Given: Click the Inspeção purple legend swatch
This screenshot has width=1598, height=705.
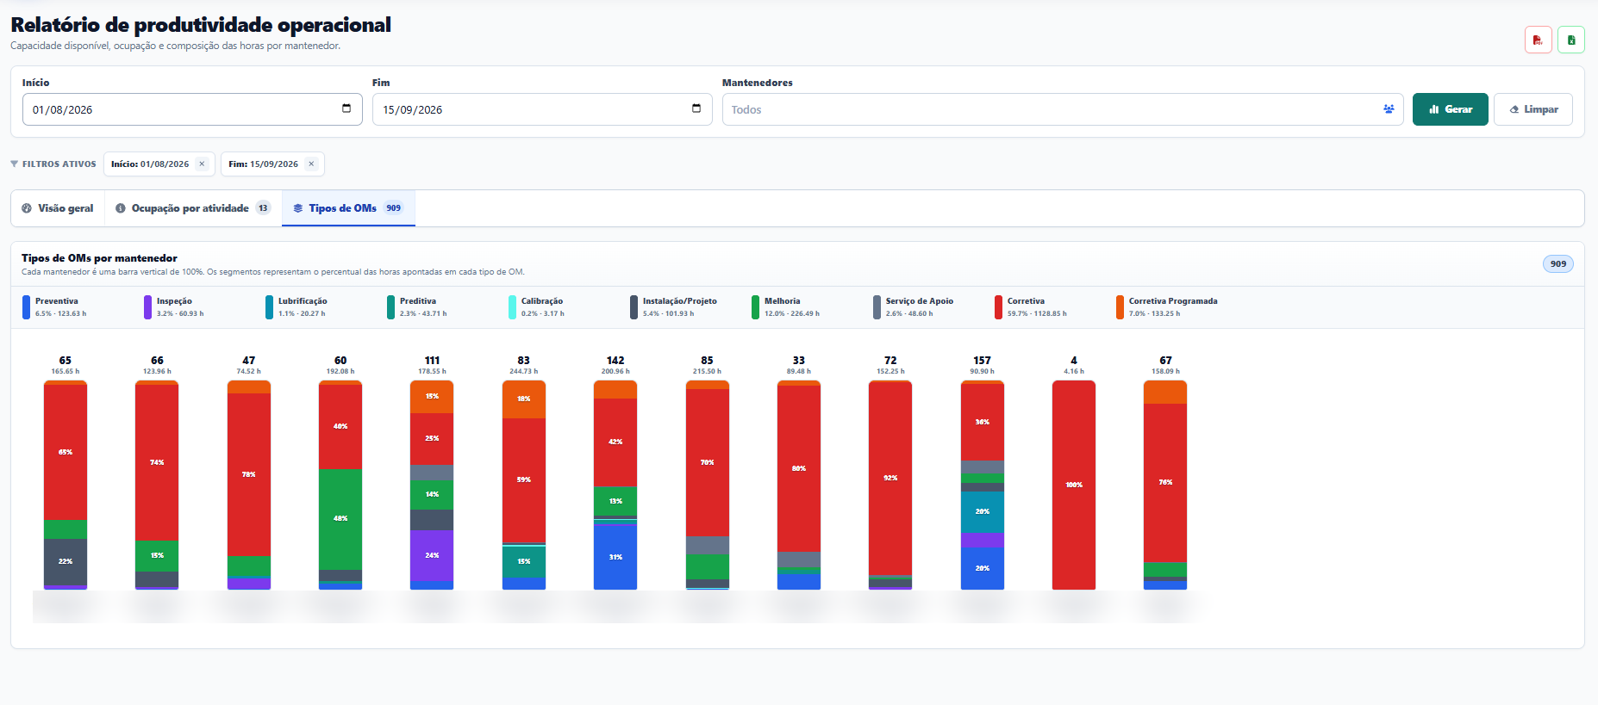Looking at the screenshot, I should tap(148, 307).
